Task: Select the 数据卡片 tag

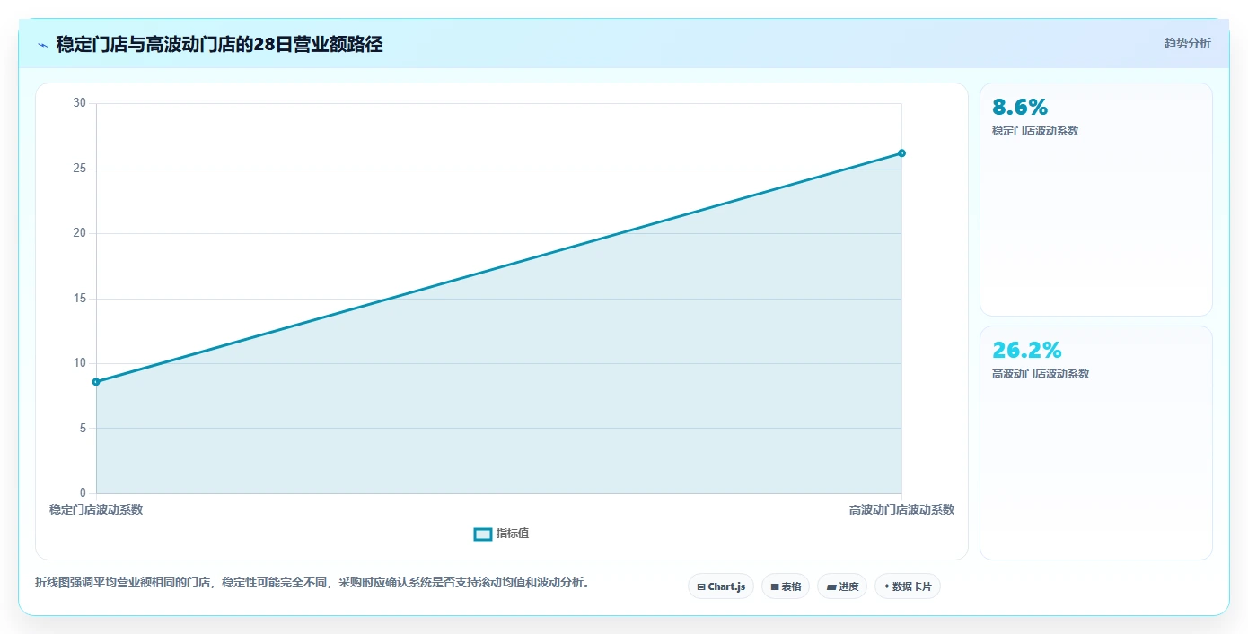Action: tap(908, 586)
